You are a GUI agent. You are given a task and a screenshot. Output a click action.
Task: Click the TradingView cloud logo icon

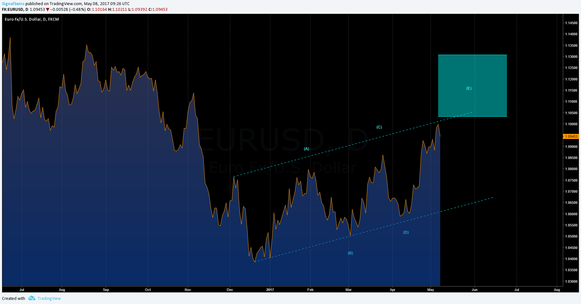(x=32, y=298)
